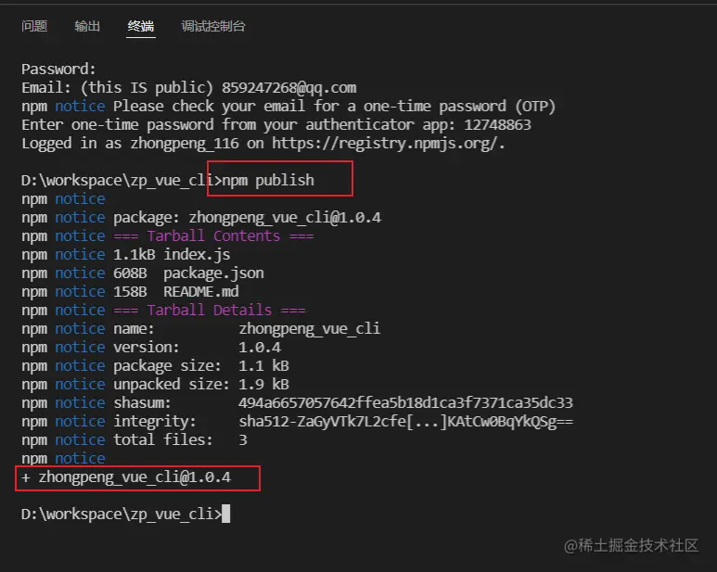Click the shasum hash value
This screenshot has width=717, height=572.
(405, 403)
